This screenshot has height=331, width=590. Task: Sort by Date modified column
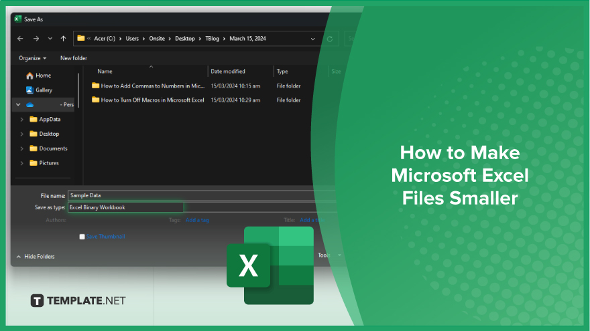click(x=228, y=72)
